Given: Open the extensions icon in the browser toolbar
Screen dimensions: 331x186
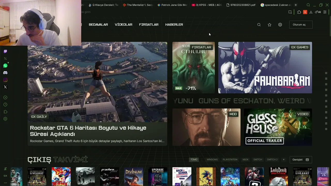Looking at the screenshot, I should 299,12.
